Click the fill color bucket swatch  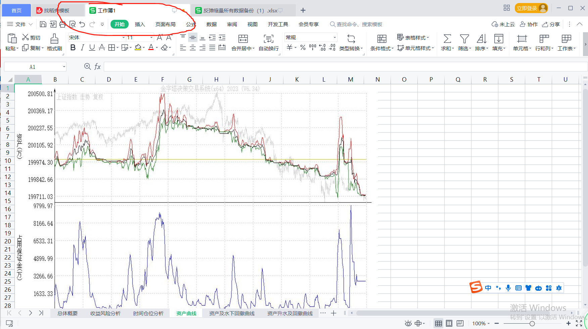138,48
